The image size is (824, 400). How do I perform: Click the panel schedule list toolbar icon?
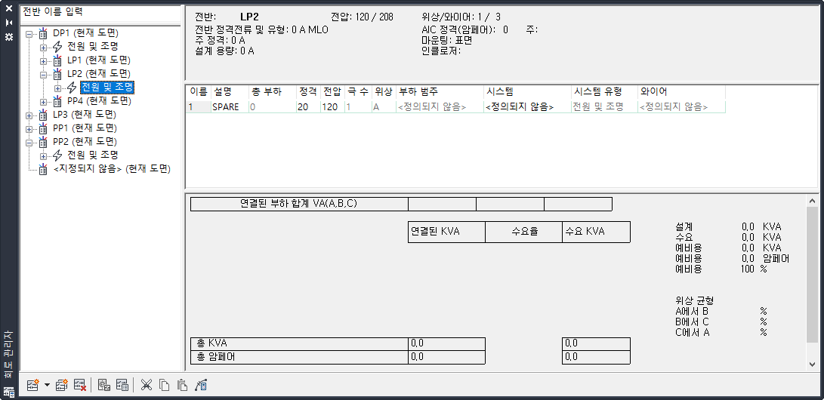(122, 386)
